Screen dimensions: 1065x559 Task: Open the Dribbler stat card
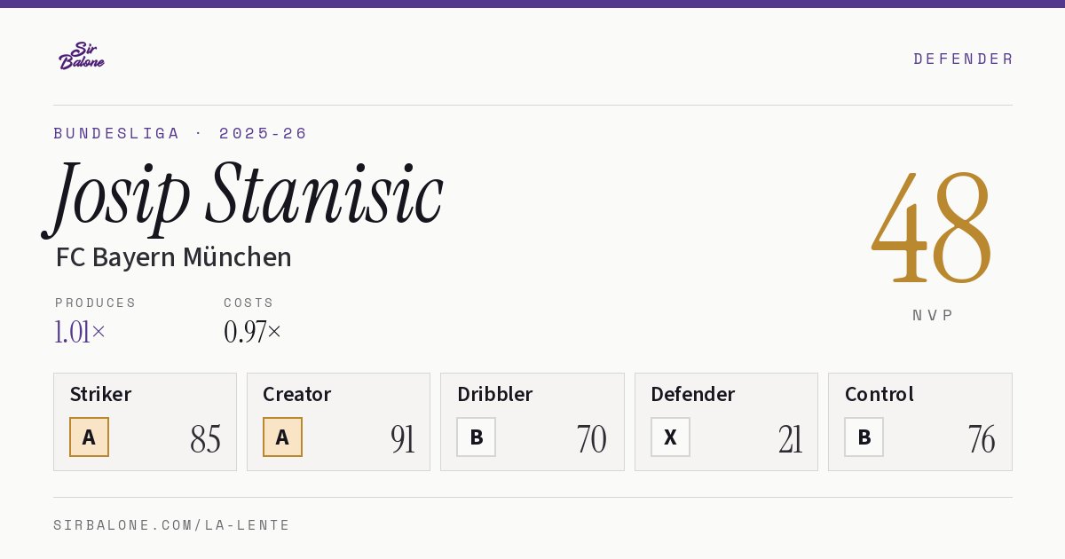click(x=532, y=421)
